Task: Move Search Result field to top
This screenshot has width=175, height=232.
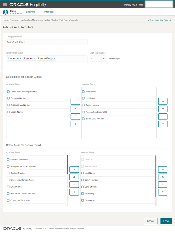Action: point(163,177)
